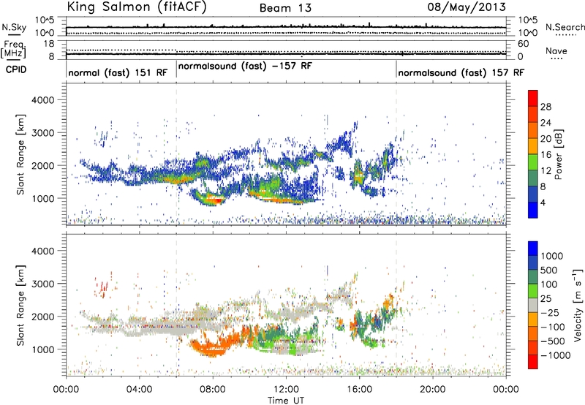This screenshot has height=405, width=585.
Task: Select the "20:00" time tick label
Action: (432, 390)
